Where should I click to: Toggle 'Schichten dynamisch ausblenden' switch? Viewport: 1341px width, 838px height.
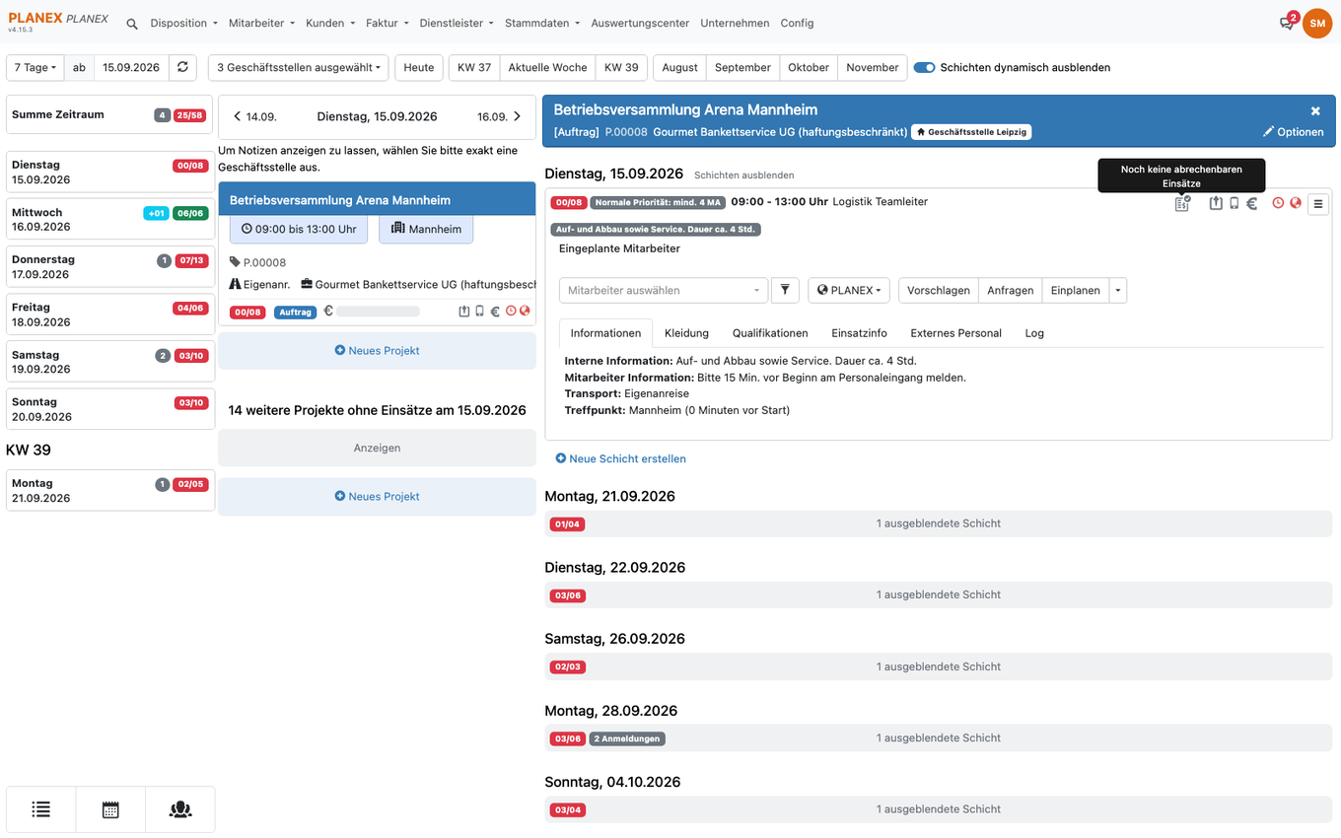[924, 68]
